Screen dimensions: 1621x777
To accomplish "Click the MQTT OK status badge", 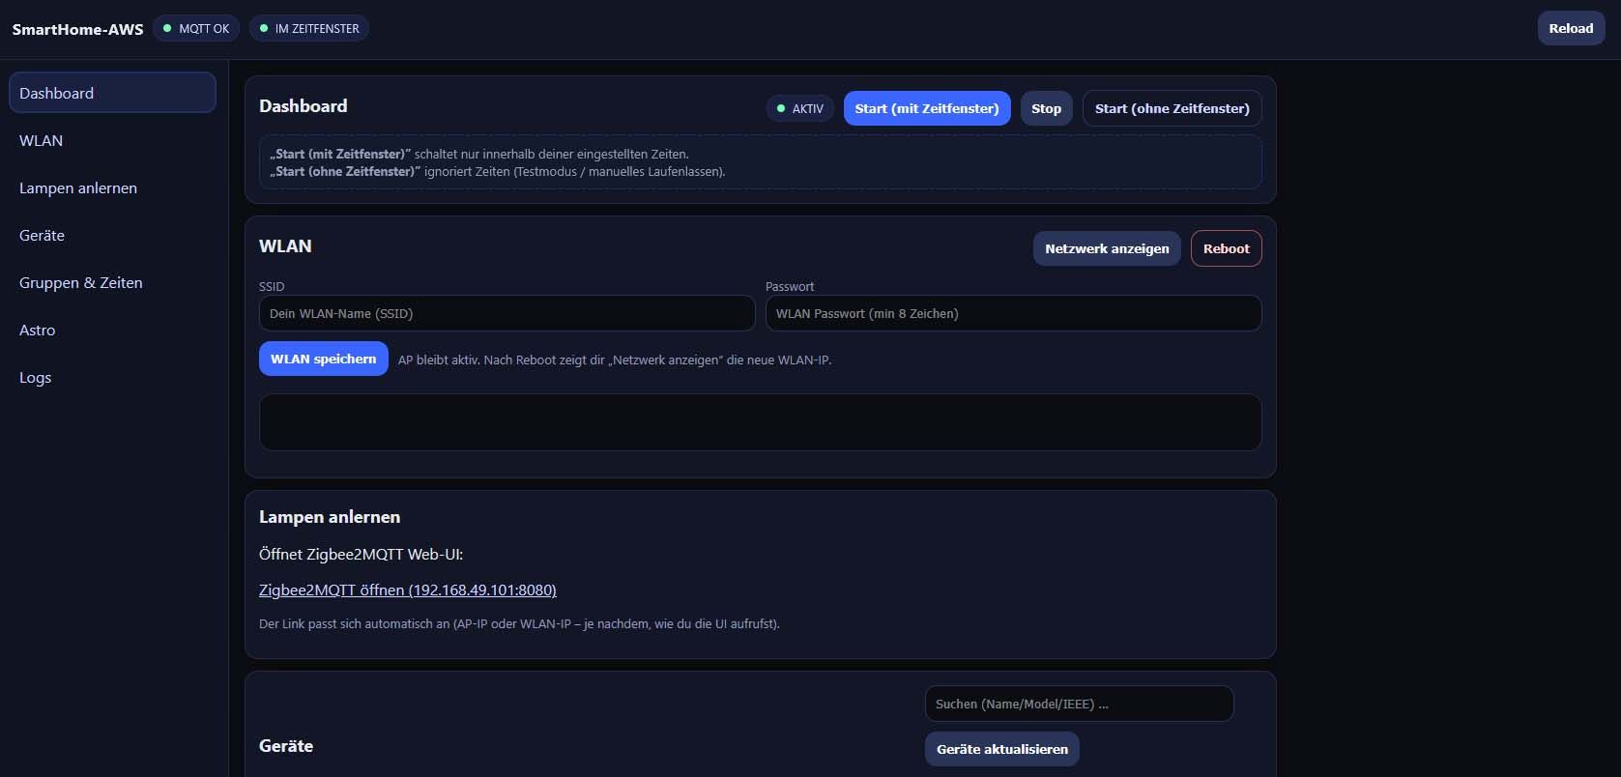I will tap(196, 28).
